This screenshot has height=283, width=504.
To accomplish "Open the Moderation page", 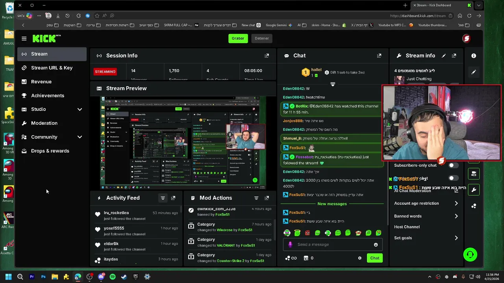I will [x=52, y=123].
